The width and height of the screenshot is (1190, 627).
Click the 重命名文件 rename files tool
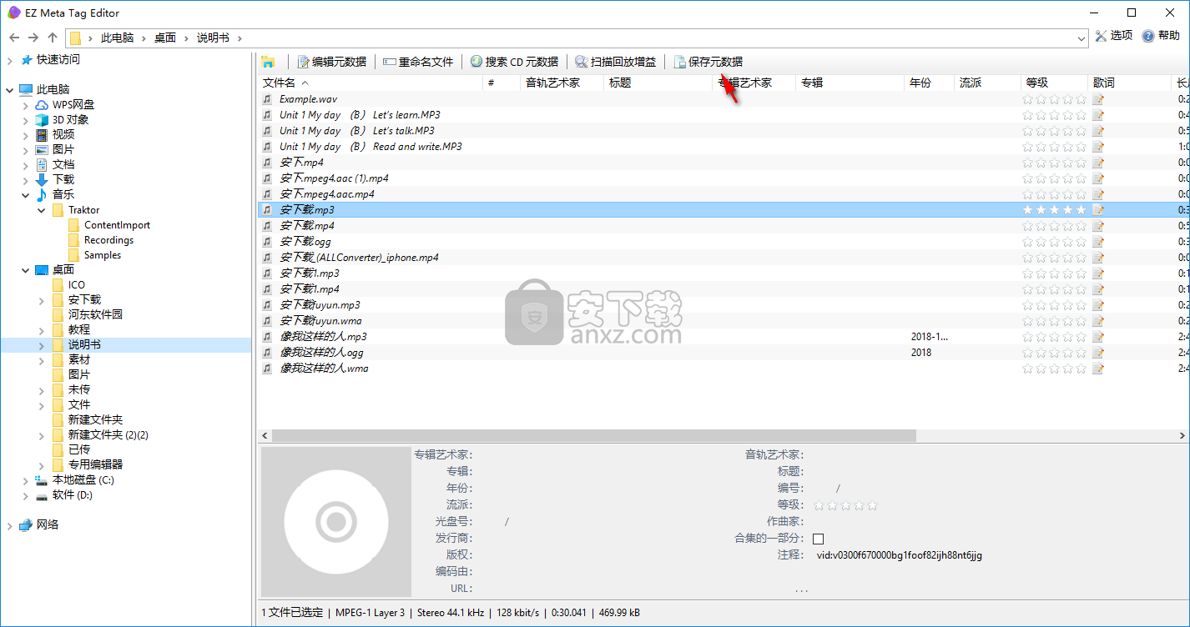pos(419,62)
